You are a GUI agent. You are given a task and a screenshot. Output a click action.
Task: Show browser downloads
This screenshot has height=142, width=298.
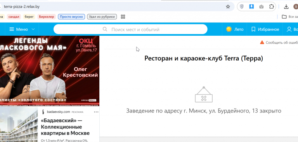(x=286, y=7)
